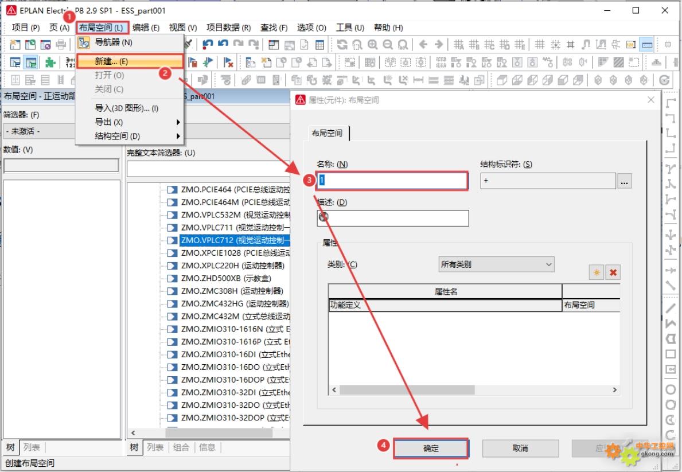Click right scroll arrow of property table
The height and width of the screenshot is (472, 682).
[x=614, y=390]
